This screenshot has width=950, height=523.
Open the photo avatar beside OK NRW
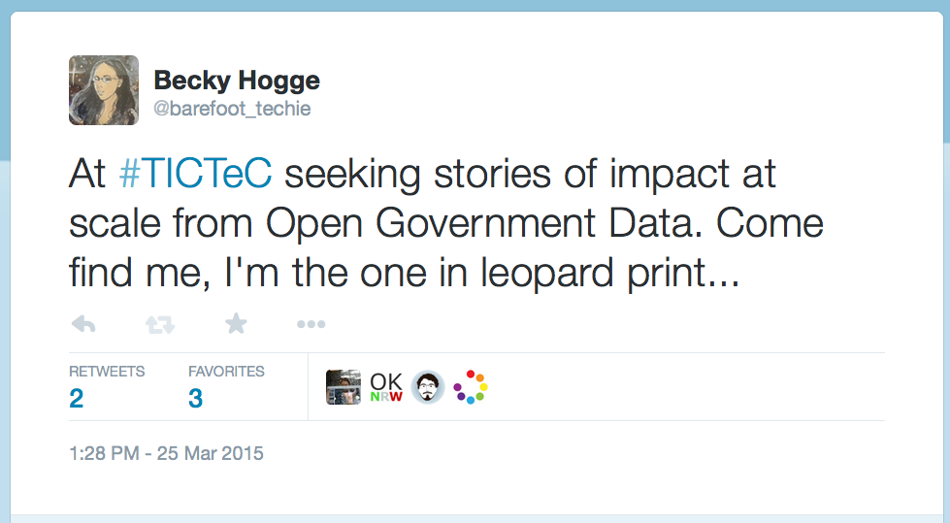click(344, 387)
